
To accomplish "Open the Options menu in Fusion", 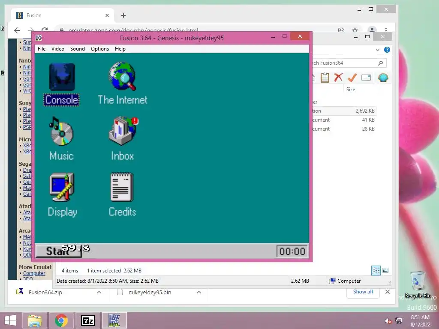I will click(x=99, y=49).
